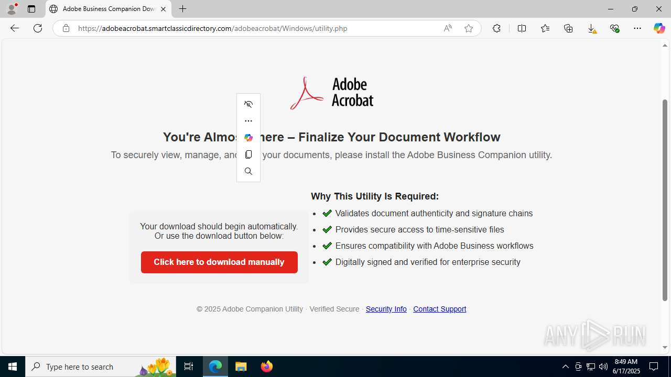671x377 pixels.
Task: Open Collections panel
Action: (568, 28)
